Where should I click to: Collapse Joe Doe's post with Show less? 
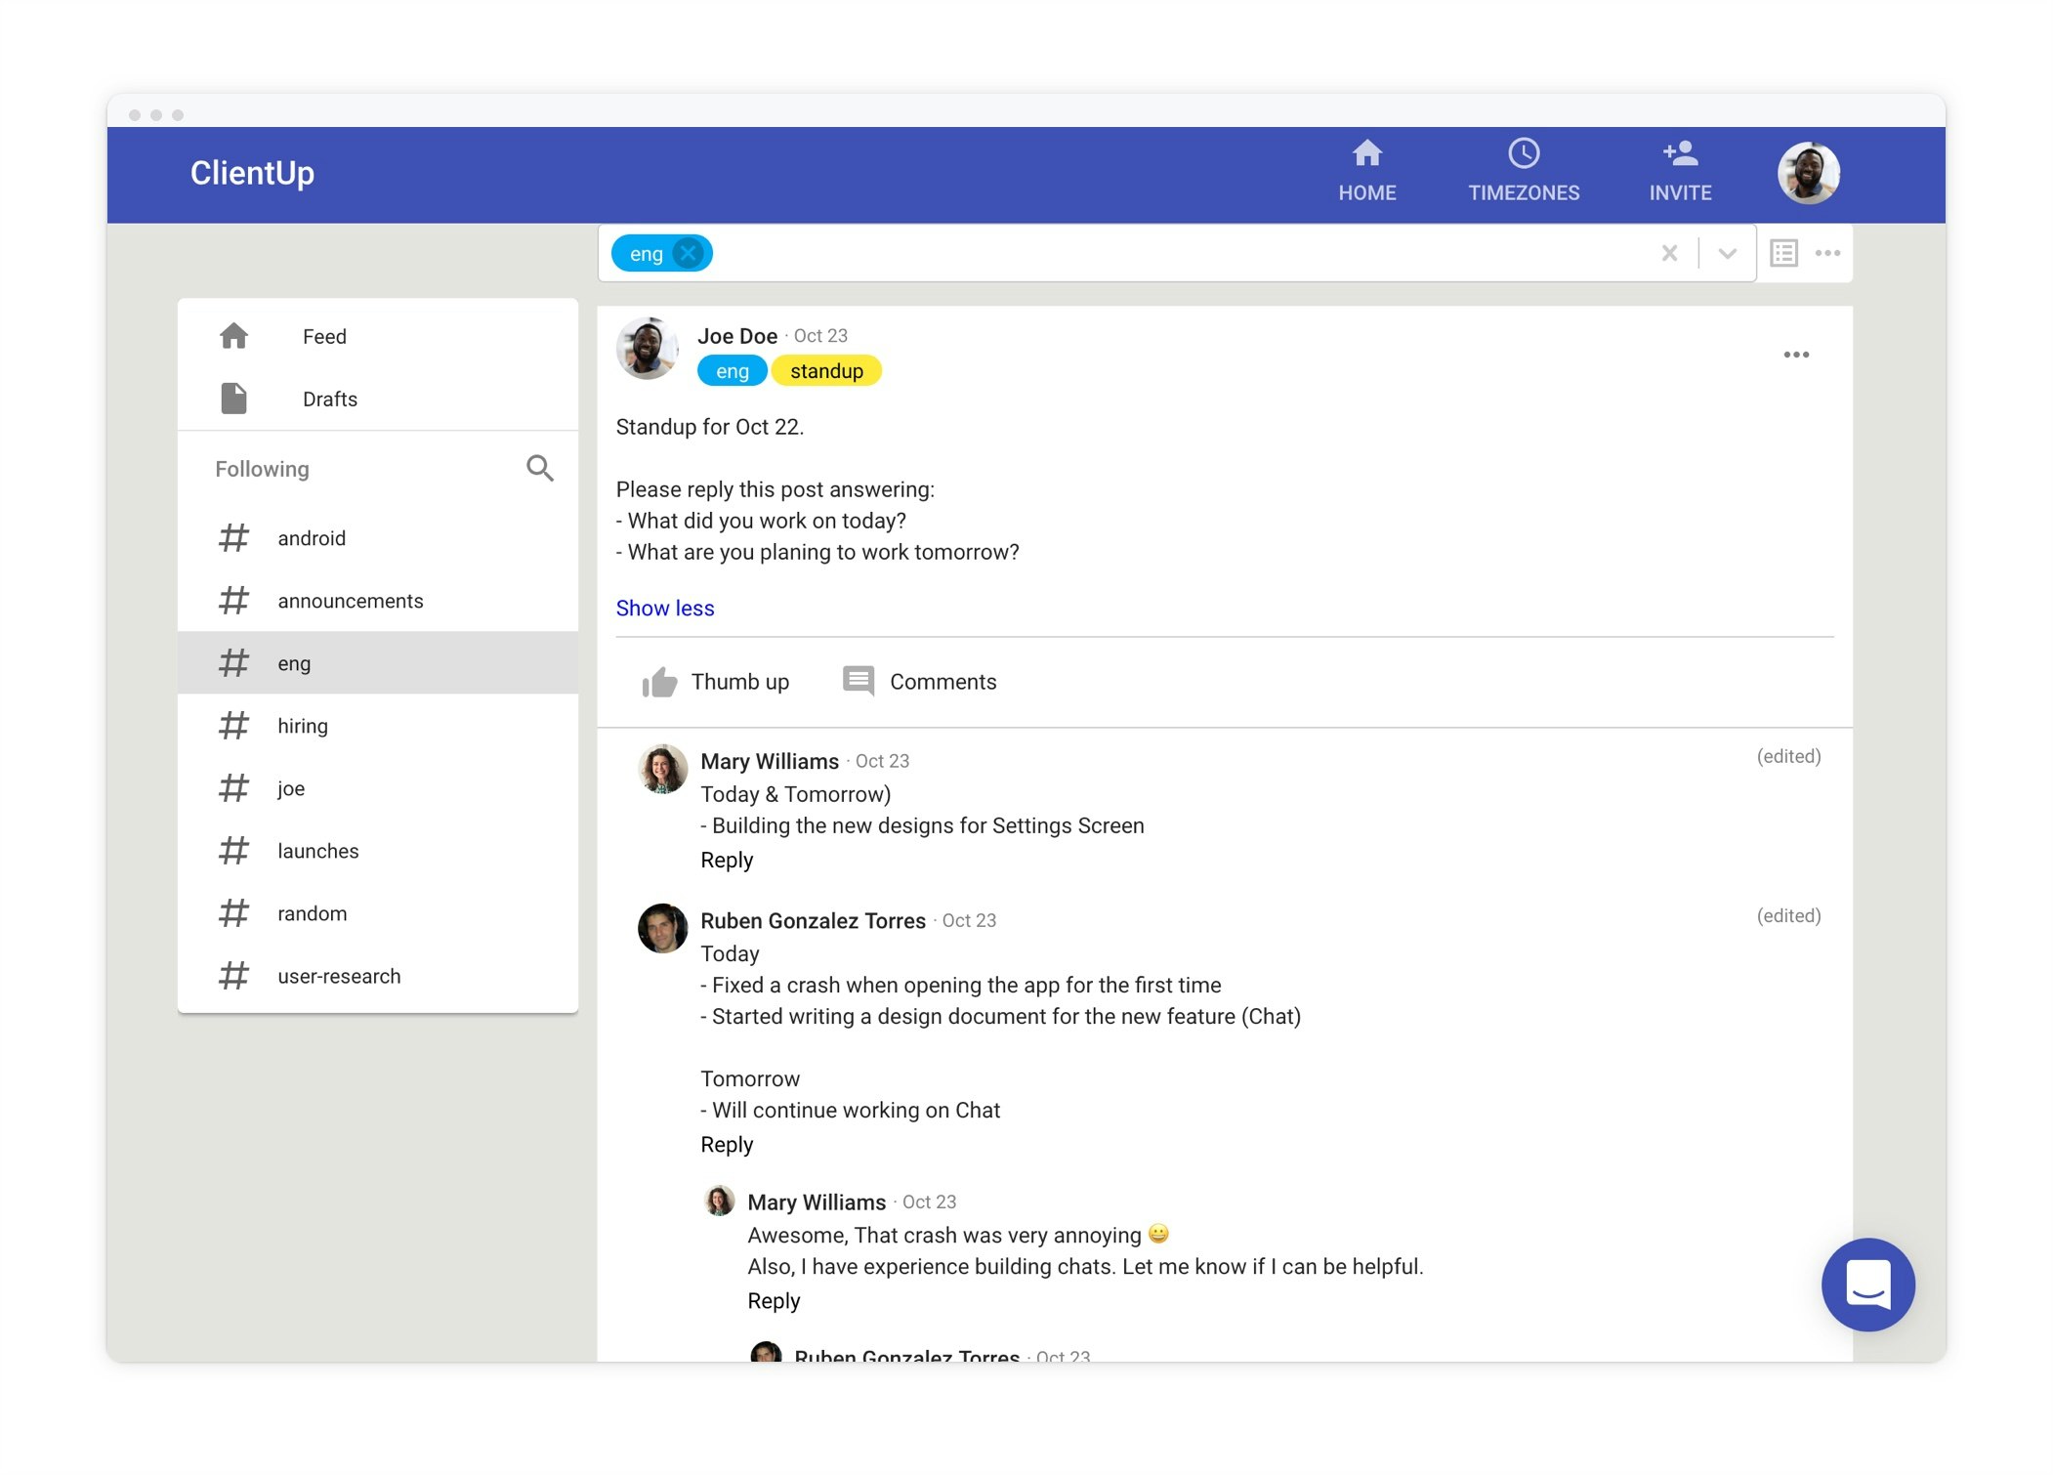[665, 608]
